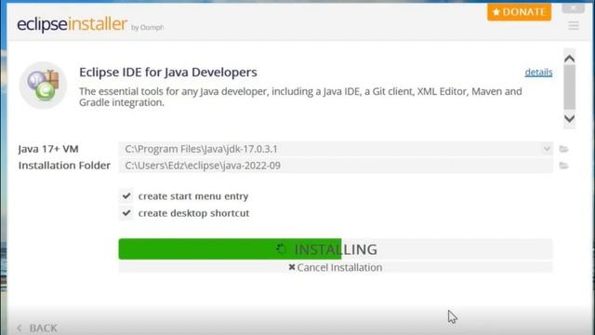Screen dimensions: 595x335
Task: Expand the Java VM path dropdown
Action: [x=547, y=149]
